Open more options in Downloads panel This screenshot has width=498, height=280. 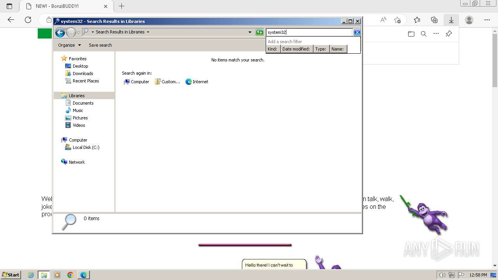[x=436, y=34]
